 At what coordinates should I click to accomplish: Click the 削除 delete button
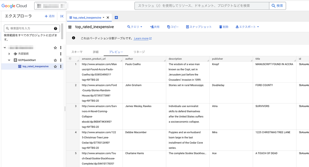click(x=224, y=27)
